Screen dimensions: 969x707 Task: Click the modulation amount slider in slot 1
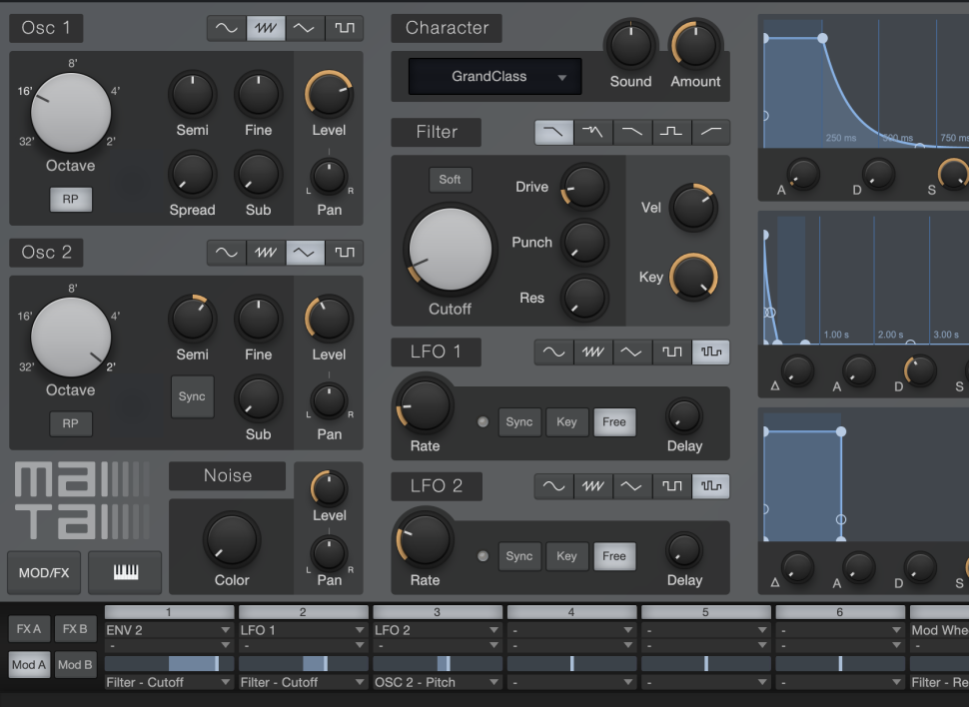(x=168, y=663)
